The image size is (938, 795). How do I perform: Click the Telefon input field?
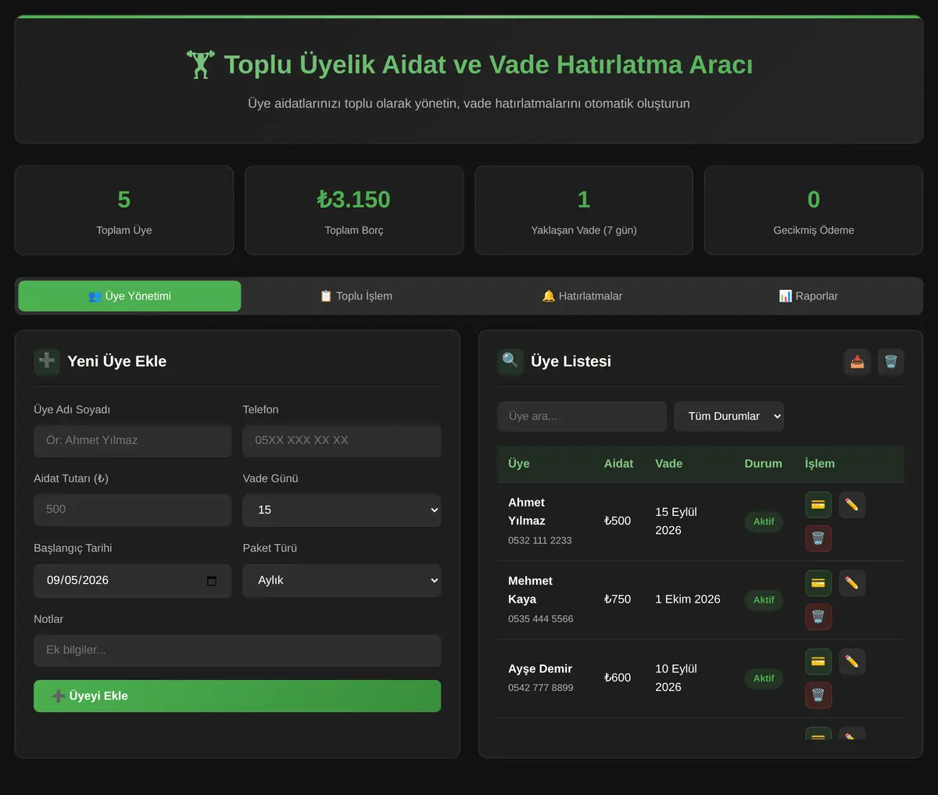click(342, 441)
